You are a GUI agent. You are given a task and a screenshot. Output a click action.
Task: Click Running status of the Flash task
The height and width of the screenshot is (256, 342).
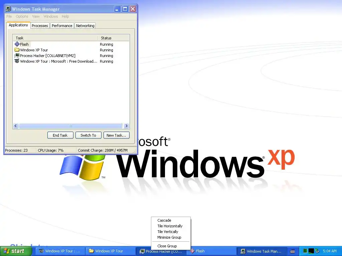(x=107, y=44)
